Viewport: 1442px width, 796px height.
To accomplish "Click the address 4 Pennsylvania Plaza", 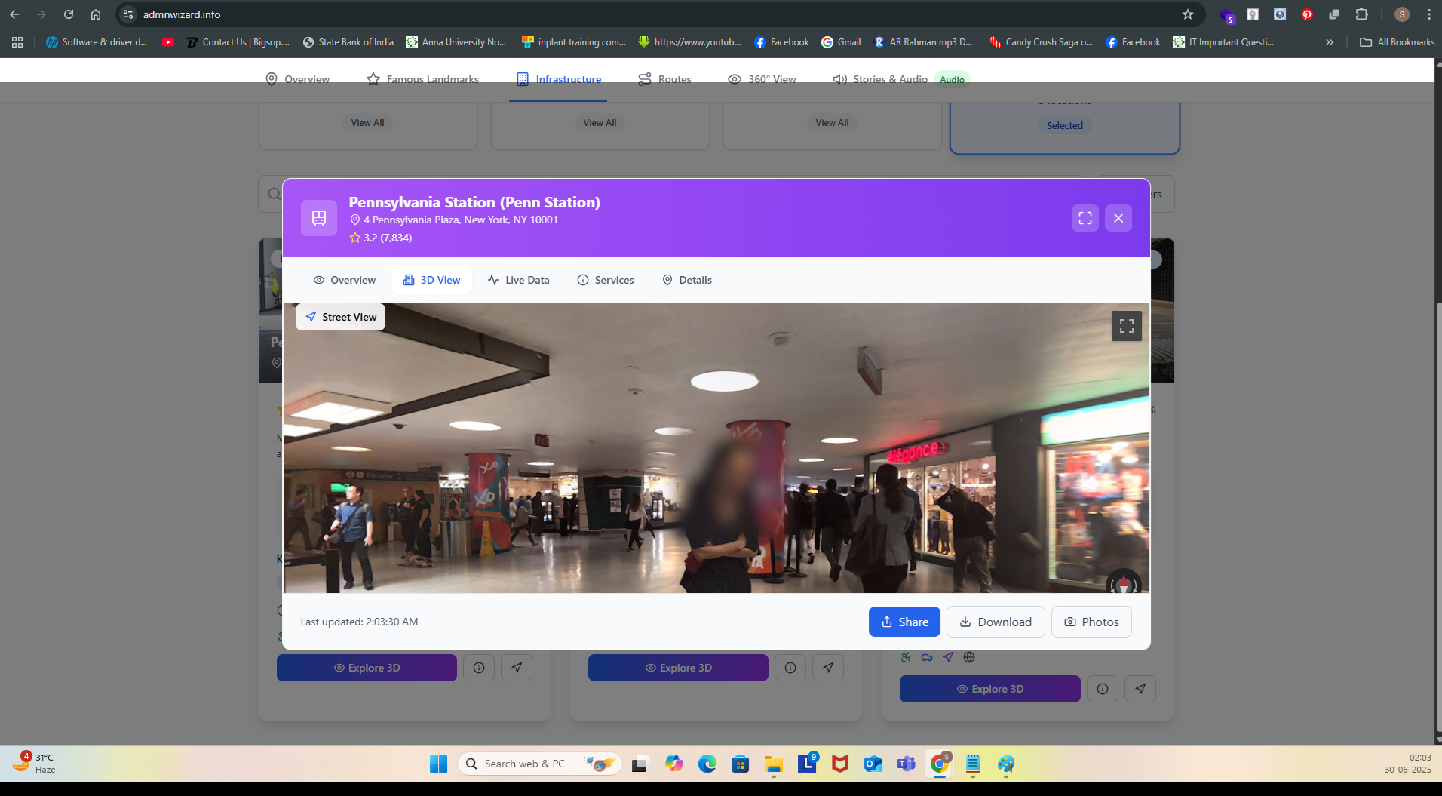I will pos(461,220).
